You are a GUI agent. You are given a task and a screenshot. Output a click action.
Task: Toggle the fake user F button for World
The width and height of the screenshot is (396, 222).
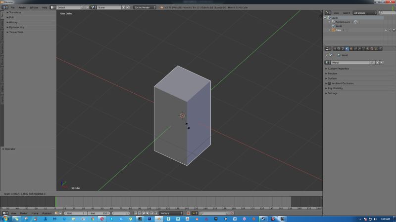[x=372, y=63]
